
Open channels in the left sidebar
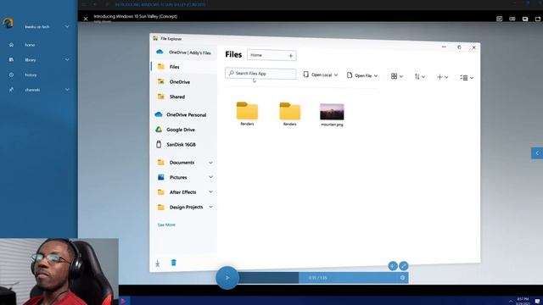tap(32, 90)
